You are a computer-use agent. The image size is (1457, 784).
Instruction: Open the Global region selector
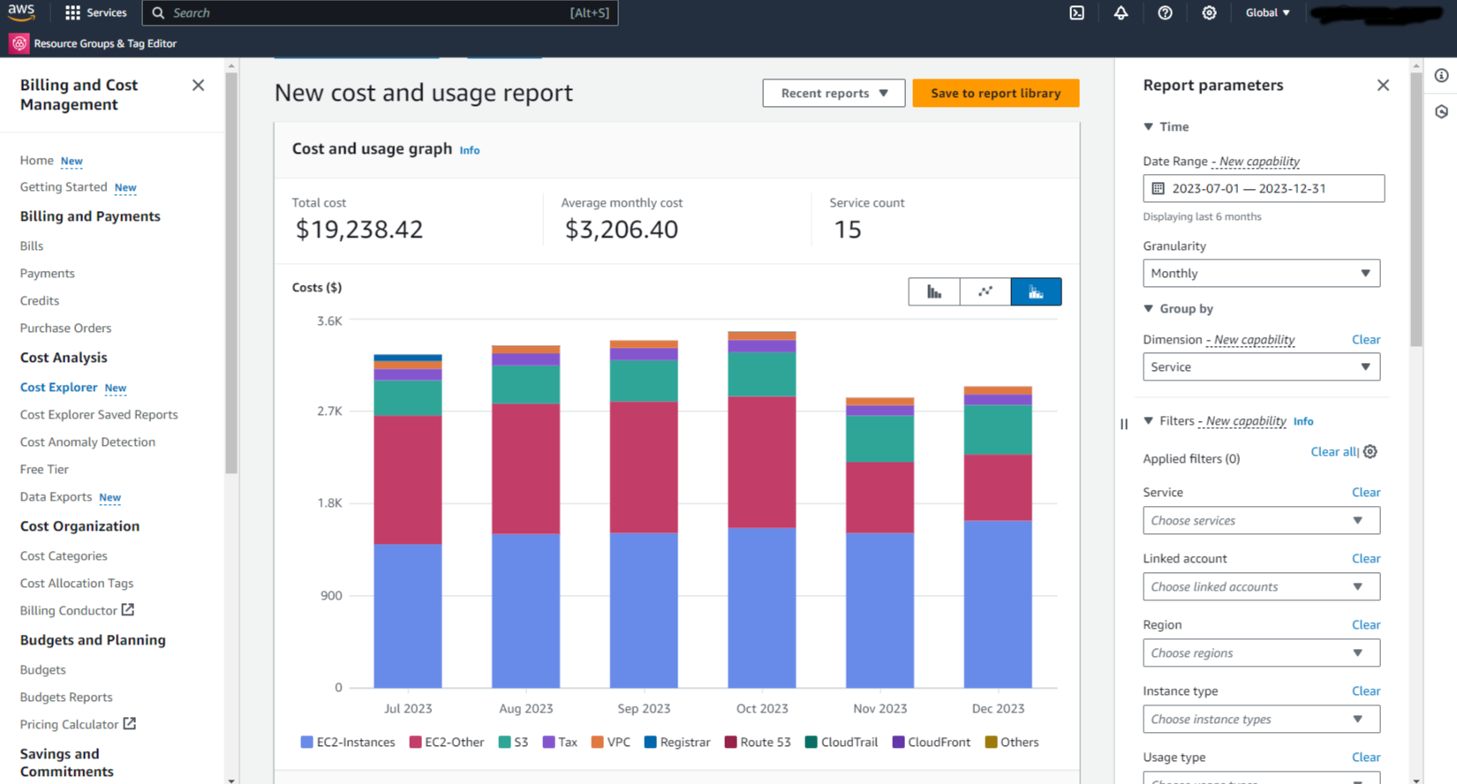[x=1267, y=12]
